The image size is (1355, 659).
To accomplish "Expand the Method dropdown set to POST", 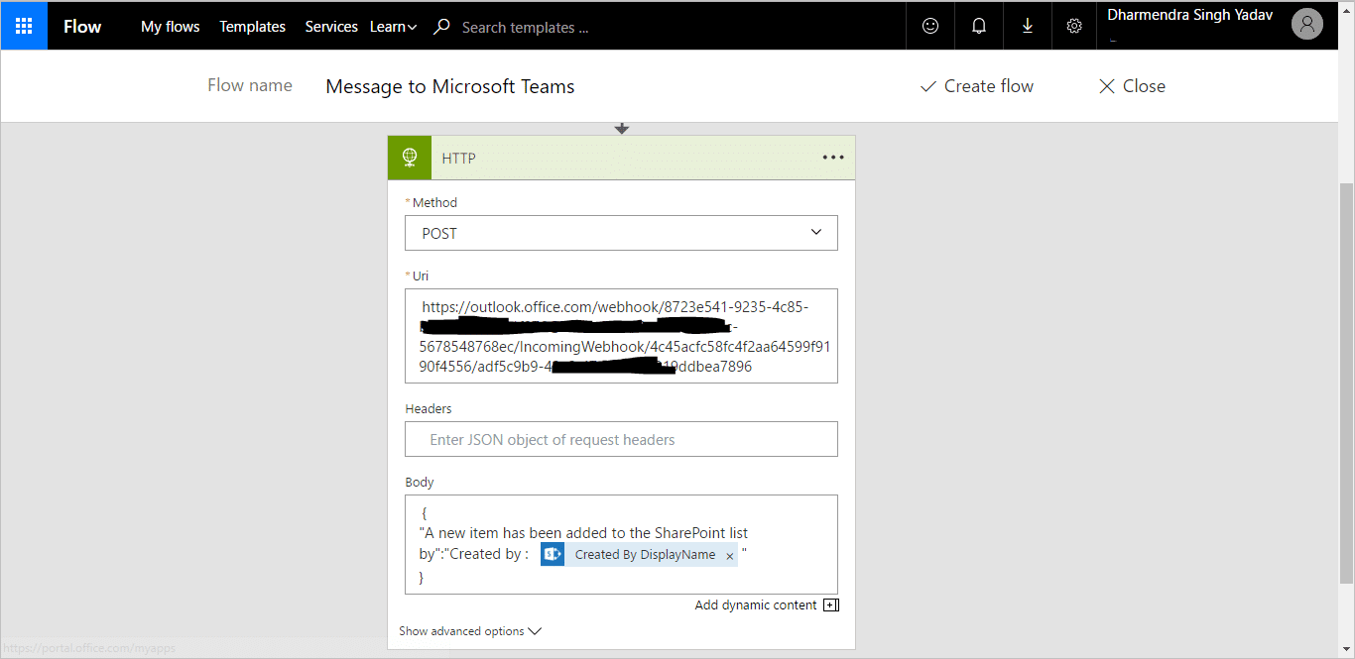I will coord(621,233).
